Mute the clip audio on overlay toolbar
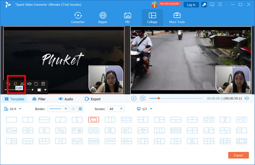 click(29, 84)
